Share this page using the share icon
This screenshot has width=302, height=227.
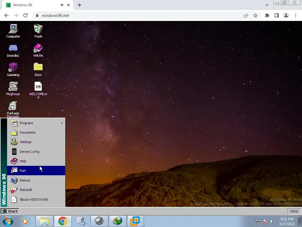click(x=246, y=15)
